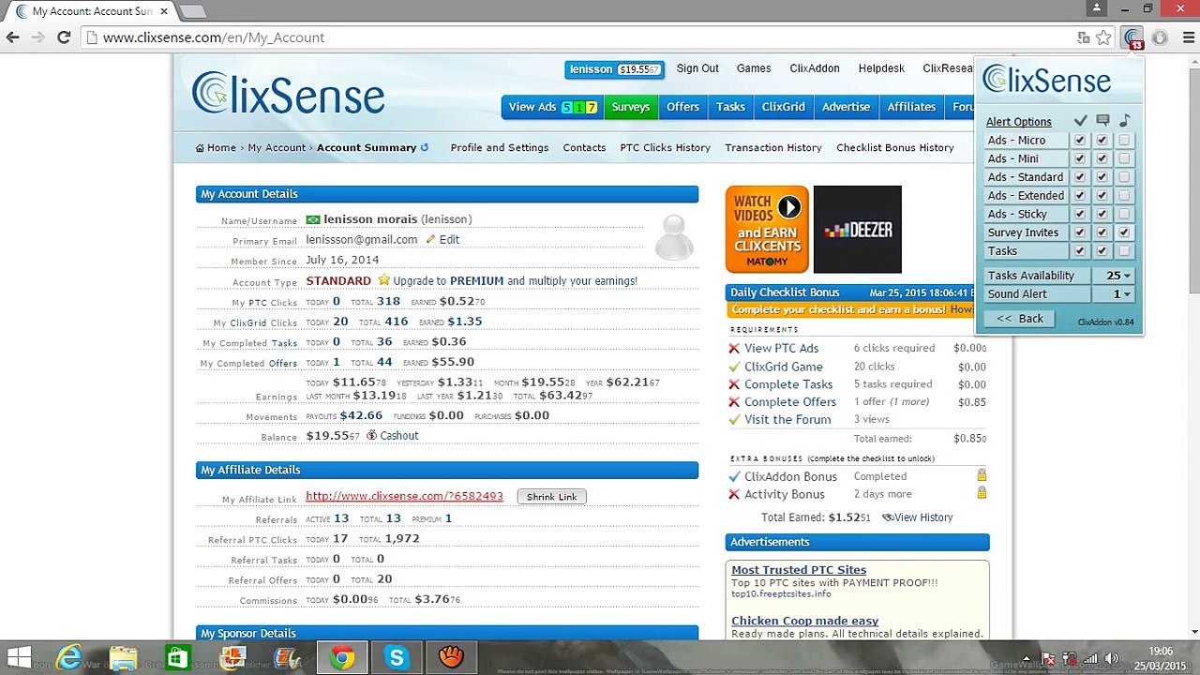Bookmark this page with the star icon
The image size is (1200, 675).
tap(1103, 37)
